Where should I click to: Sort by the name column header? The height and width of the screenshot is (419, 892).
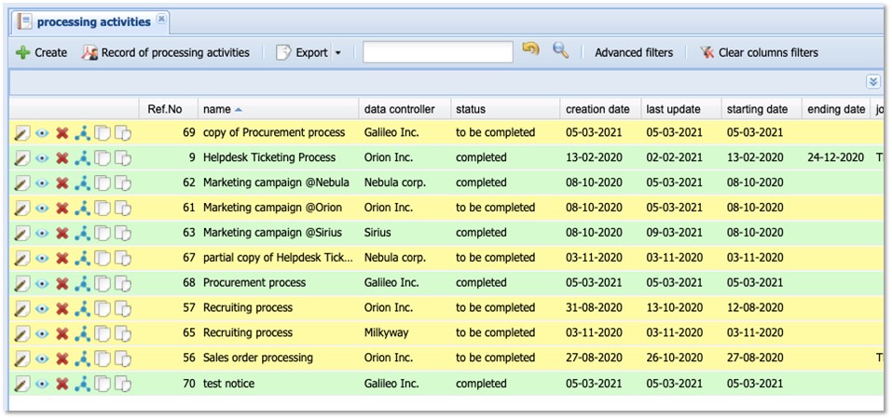click(x=217, y=109)
